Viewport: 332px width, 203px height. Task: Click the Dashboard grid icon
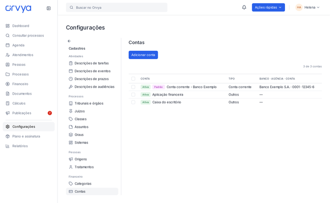point(8,26)
